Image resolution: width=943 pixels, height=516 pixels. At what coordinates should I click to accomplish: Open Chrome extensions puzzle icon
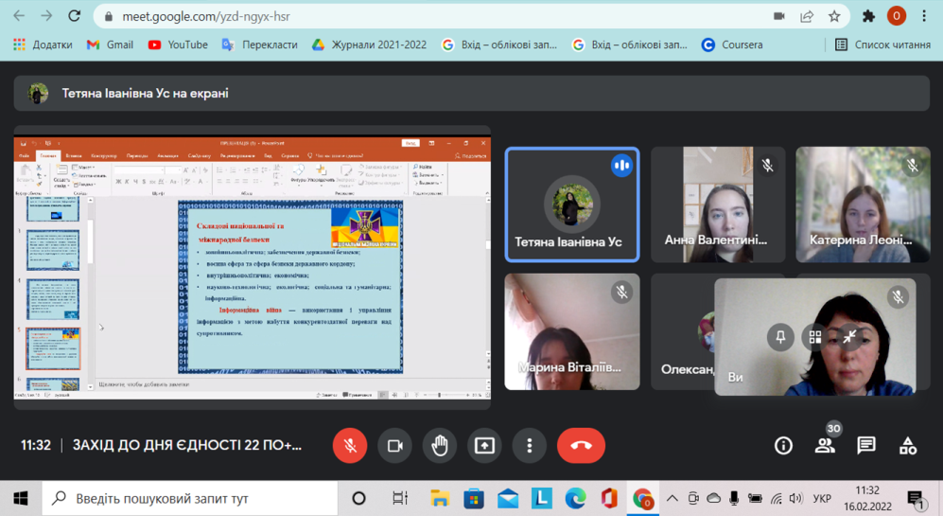point(868,16)
